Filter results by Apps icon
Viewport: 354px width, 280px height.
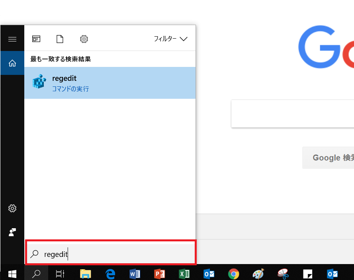[36, 39]
